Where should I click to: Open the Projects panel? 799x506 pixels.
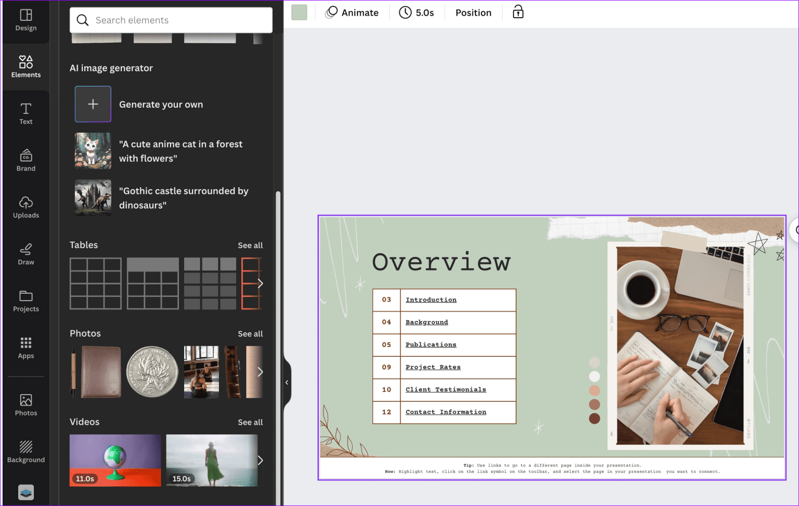25,300
